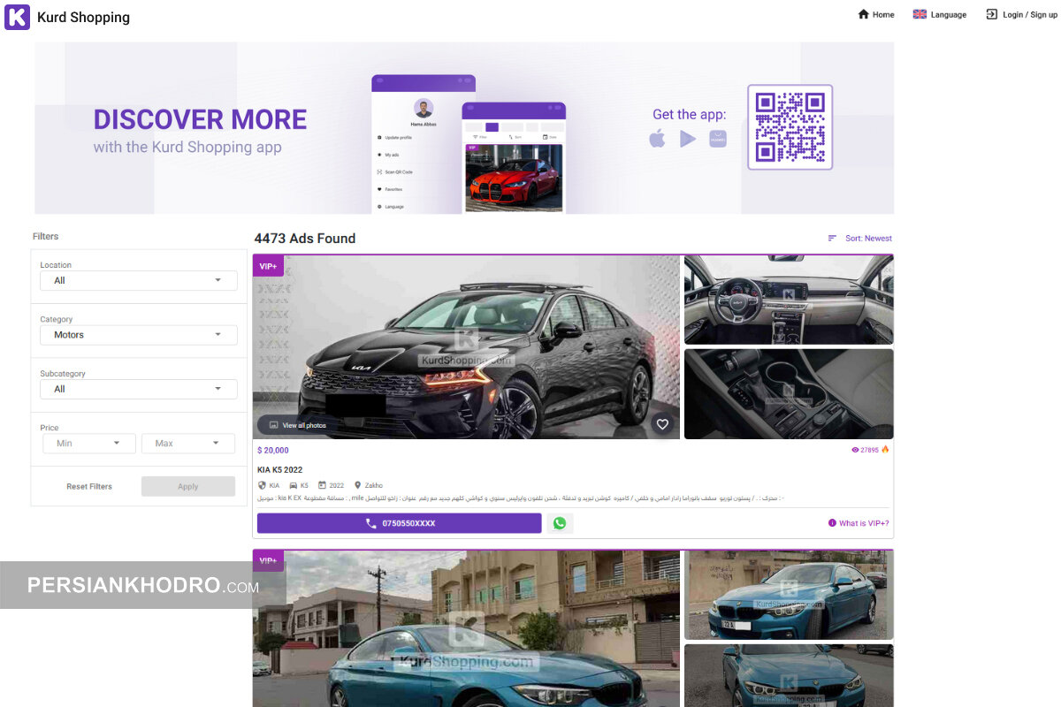Click the views eye icon on KIA ad
Screen dimensions: 1061x707
click(x=855, y=450)
